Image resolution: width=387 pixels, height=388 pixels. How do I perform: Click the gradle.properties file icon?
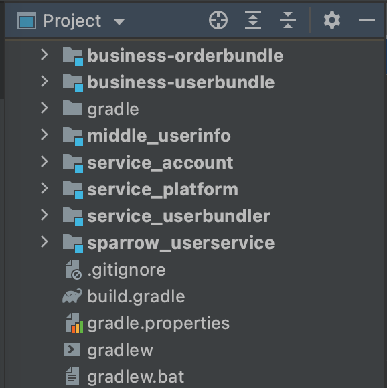74,323
